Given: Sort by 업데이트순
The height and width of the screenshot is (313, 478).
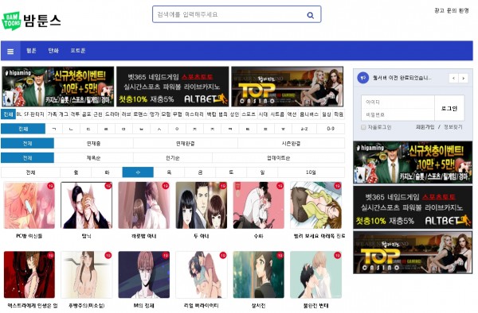Looking at the screenshot, I should pos(278,158).
